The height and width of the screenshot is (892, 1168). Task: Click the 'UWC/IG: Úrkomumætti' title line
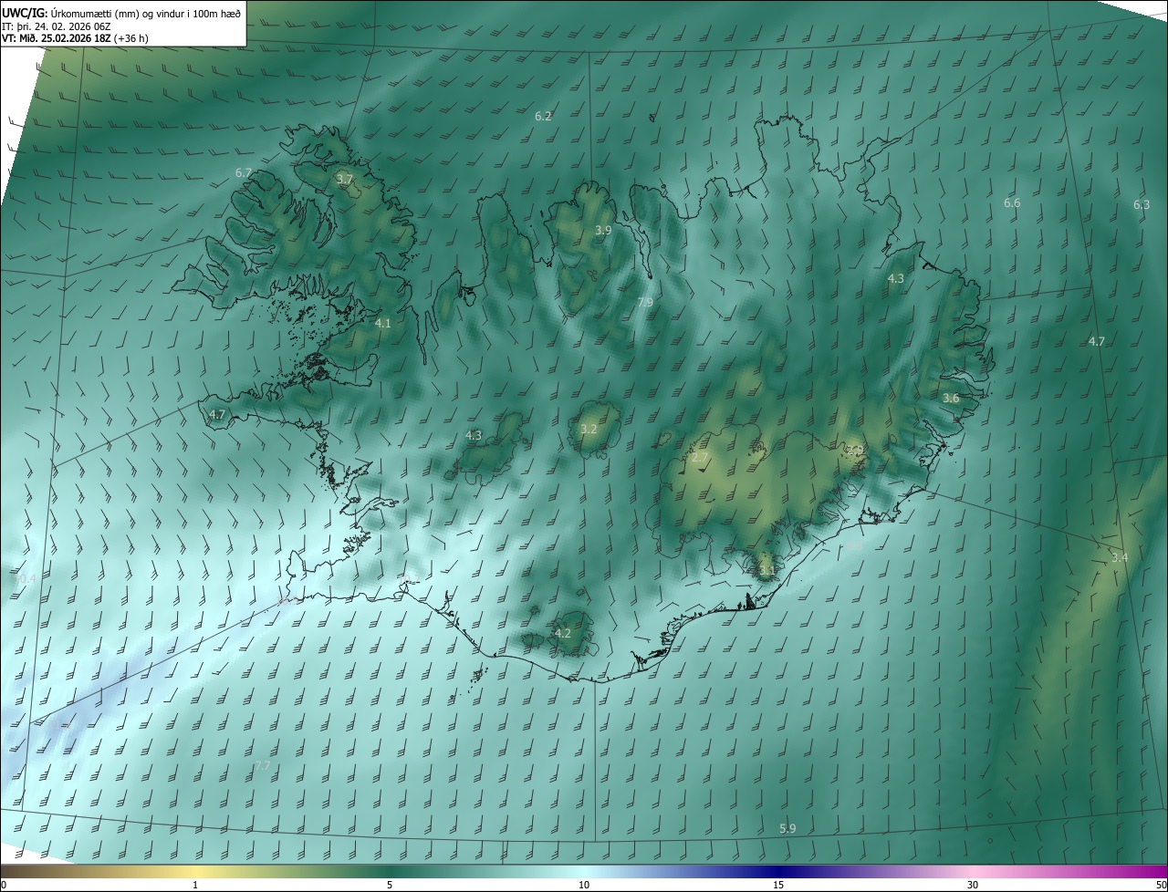click(121, 13)
